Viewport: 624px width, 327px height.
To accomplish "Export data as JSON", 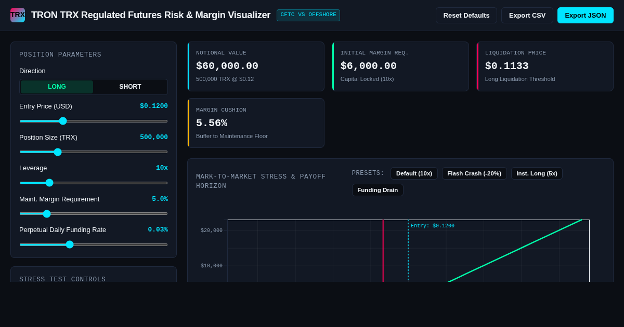I will pyautogui.click(x=586, y=15).
